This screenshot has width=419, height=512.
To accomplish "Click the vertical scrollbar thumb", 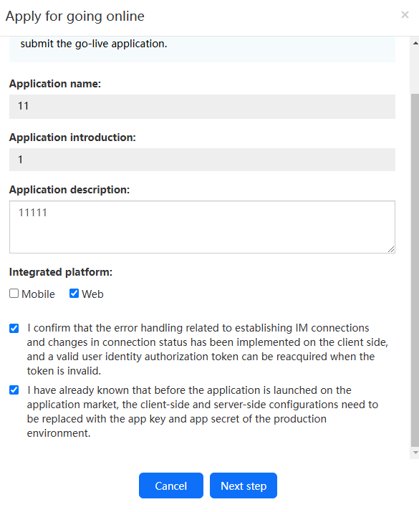I will (x=415, y=270).
